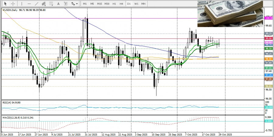Switch to the M1 timeframe
The height and width of the screenshot is (137, 274).
pyautogui.click(x=85, y=4)
